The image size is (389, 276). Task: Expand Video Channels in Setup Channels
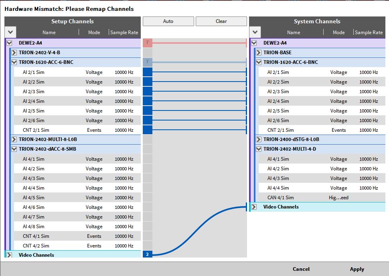tap(9, 255)
